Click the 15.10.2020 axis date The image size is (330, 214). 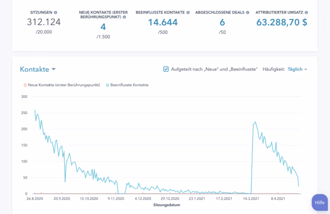pos(89,198)
